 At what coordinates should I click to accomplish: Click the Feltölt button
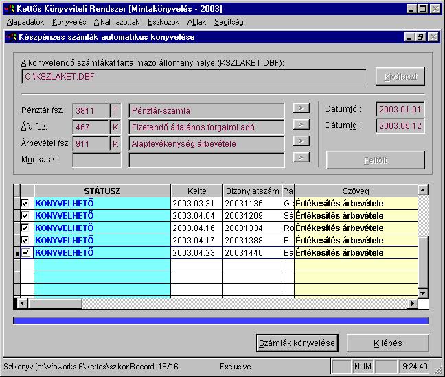[x=376, y=160]
